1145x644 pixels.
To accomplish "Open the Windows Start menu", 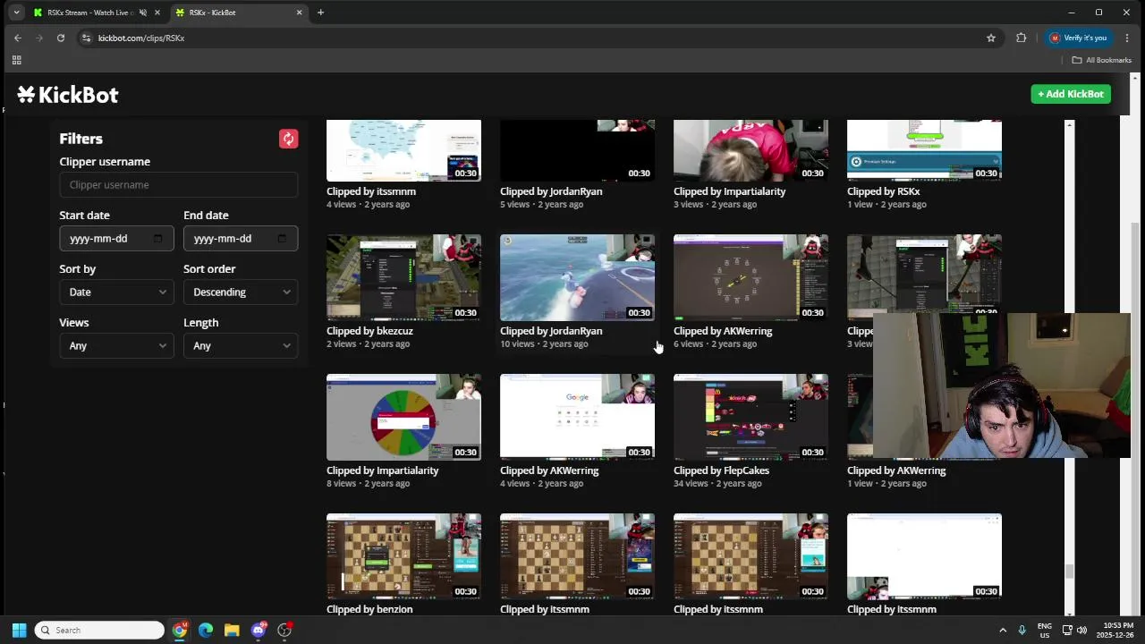I will click(x=19, y=630).
